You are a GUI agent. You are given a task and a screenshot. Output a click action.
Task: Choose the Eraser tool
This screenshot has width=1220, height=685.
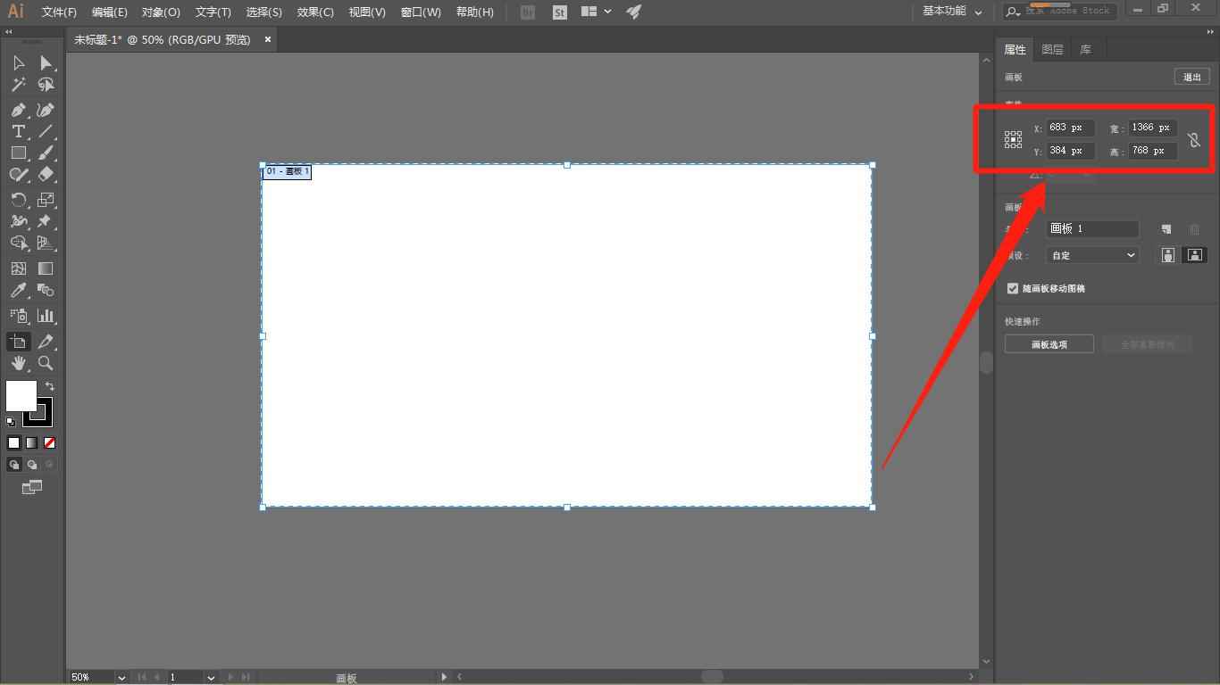click(x=46, y=175)
